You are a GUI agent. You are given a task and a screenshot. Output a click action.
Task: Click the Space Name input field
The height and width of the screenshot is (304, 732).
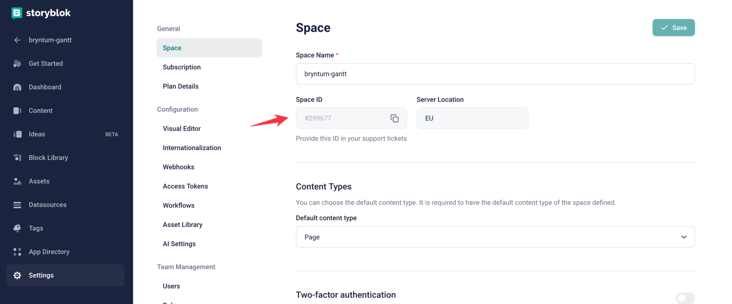coord(495,74)
